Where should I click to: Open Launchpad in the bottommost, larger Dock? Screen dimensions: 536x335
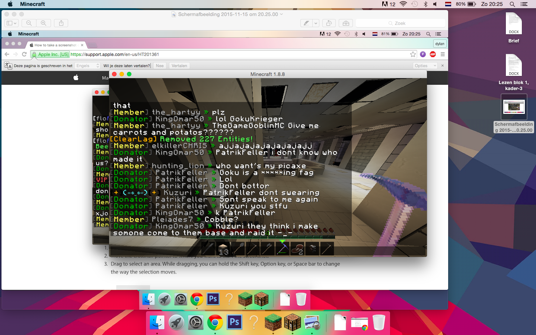(x=176, y=322)
